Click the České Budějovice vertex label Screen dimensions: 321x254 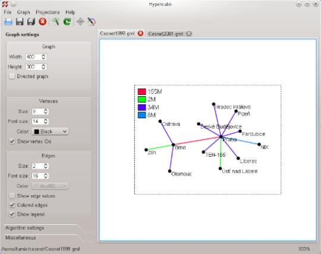[x=221, y=126]
